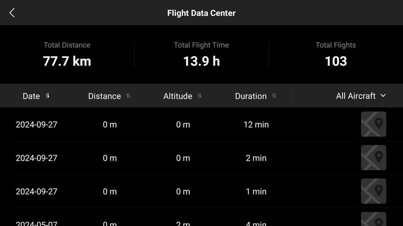Sort by the Distance column label
Image resolution: width=403 pixels, height=226 pixels.
click(105, 96)
